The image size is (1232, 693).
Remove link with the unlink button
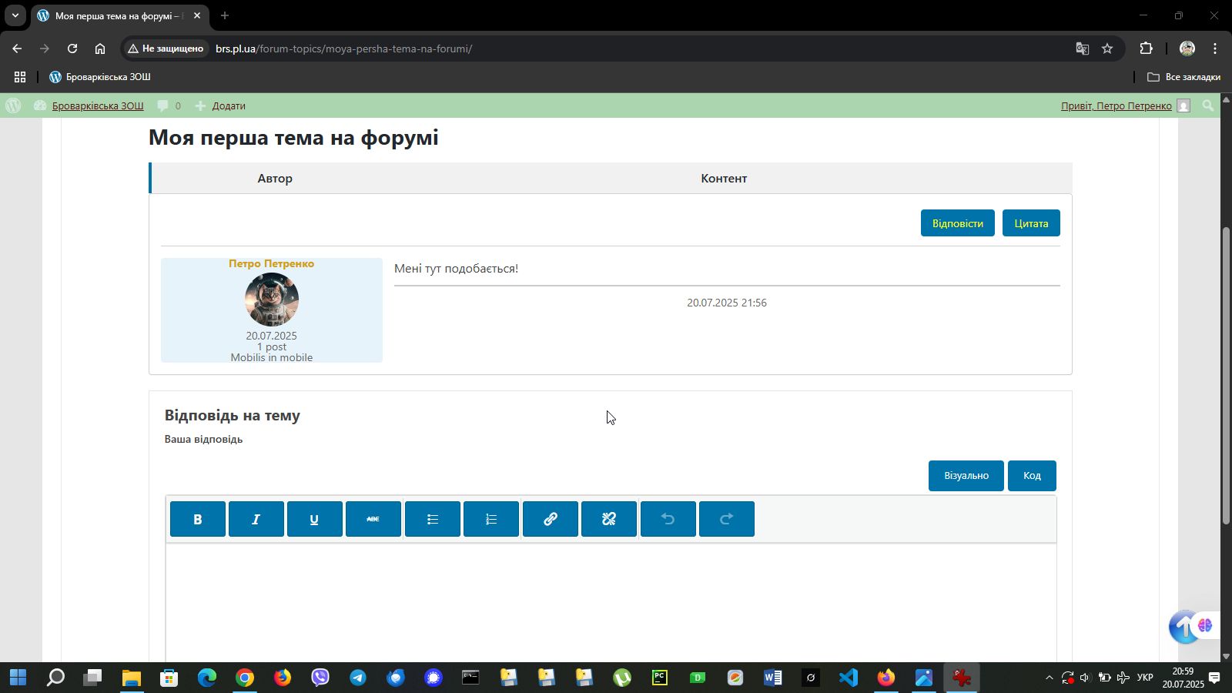[609, 519]
